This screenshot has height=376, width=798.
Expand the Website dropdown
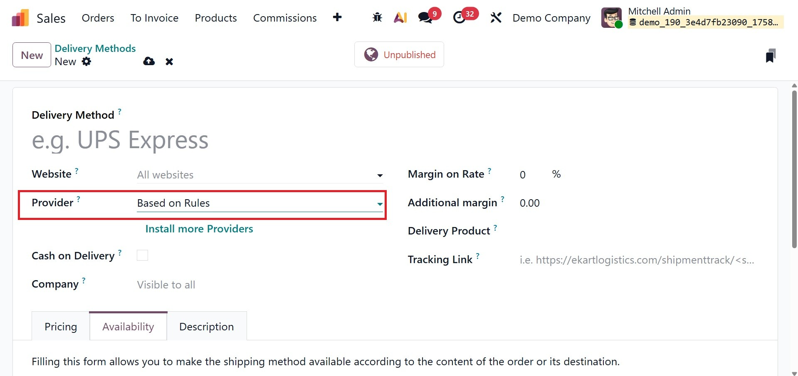coord(259,175)
